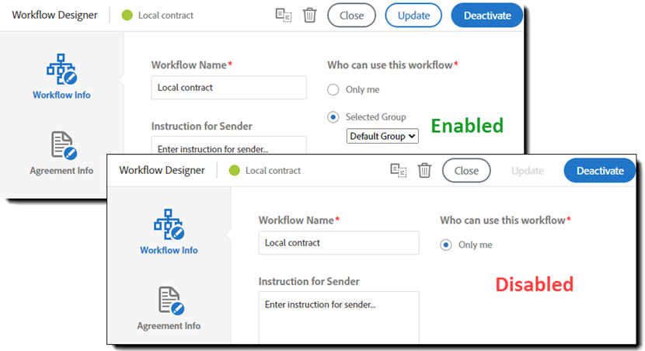Select upper window's Only me radio button
The image size is (645, 351).
(x=333, y=89)
